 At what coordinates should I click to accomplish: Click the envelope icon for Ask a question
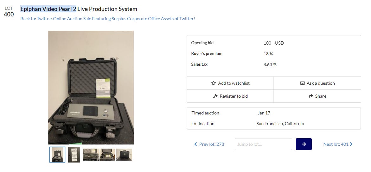tap(303, 83)
